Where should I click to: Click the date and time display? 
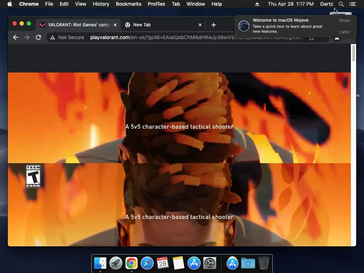(x=291, y=4)
